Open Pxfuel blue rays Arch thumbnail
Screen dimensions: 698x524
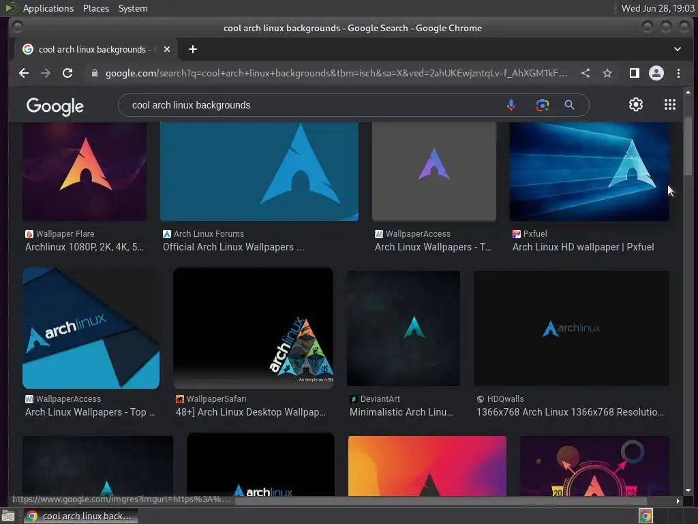[x=590, y=172]
